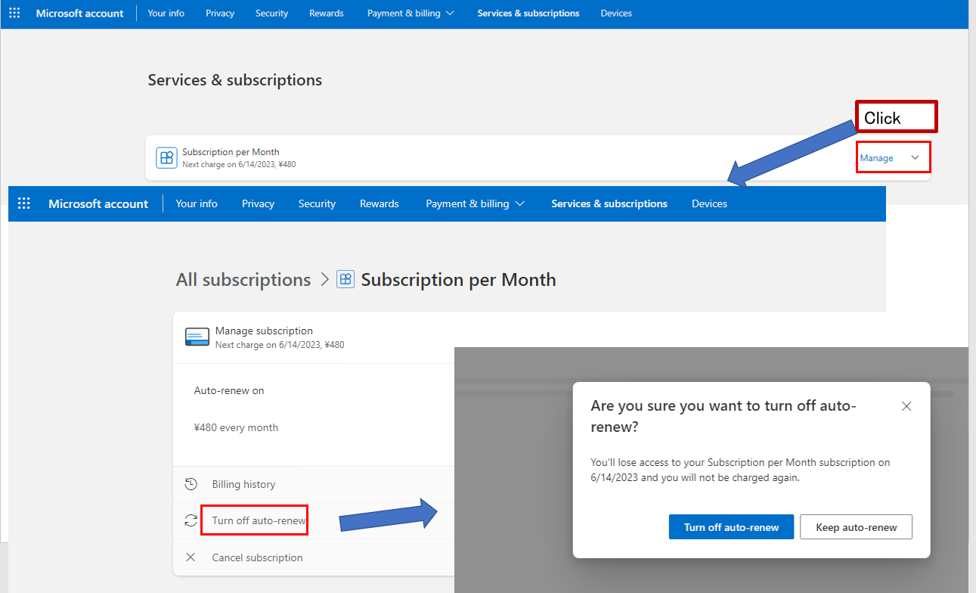Open Payment & billing dropdown in top header
This screenshot has width=976, height=593.
[411, 14]
